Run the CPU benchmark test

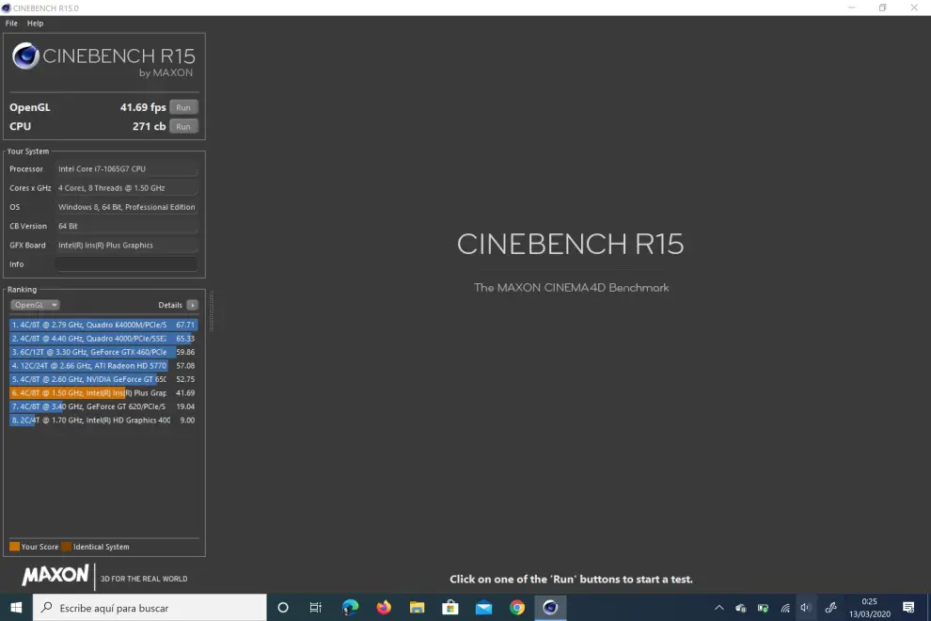tap(183, 126)
